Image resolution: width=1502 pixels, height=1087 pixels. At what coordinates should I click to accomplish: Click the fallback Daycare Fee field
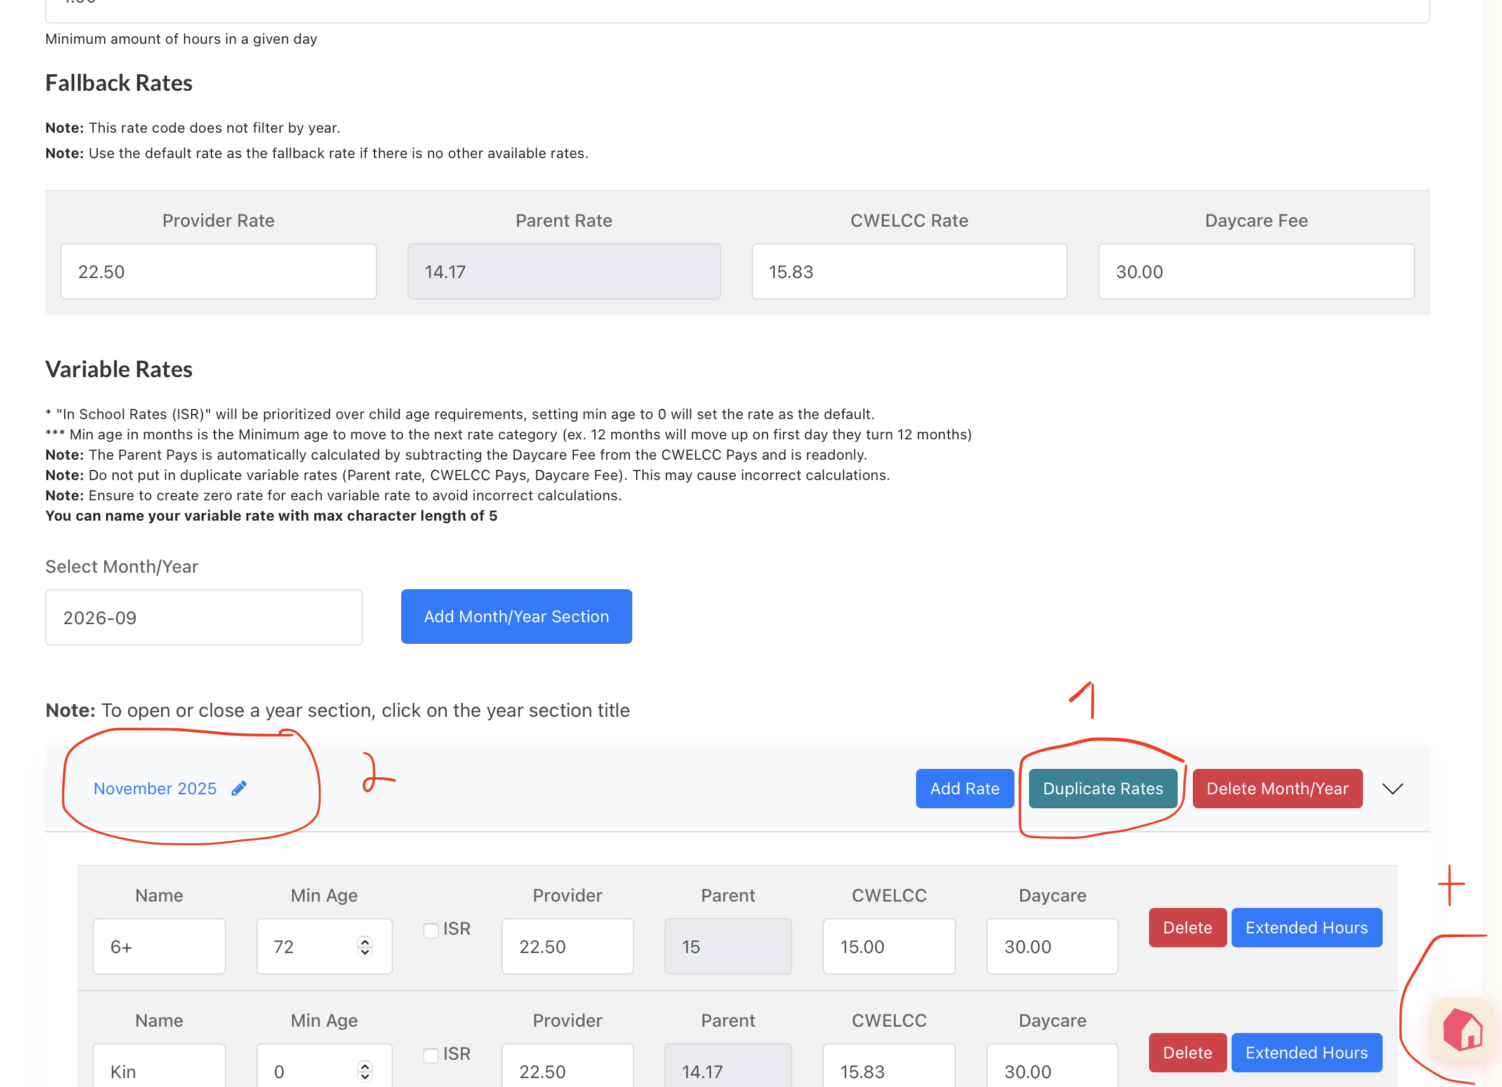[1256, 272]
